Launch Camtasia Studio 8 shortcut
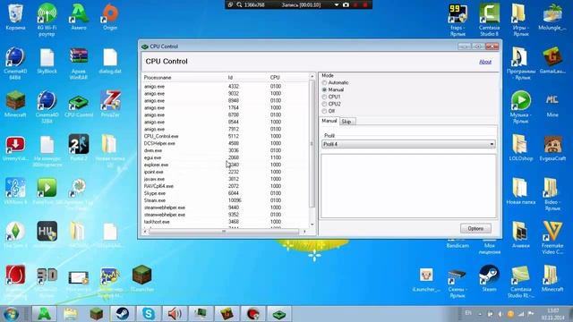This screenshot has height=322, width=573. (x=490, y=20)
